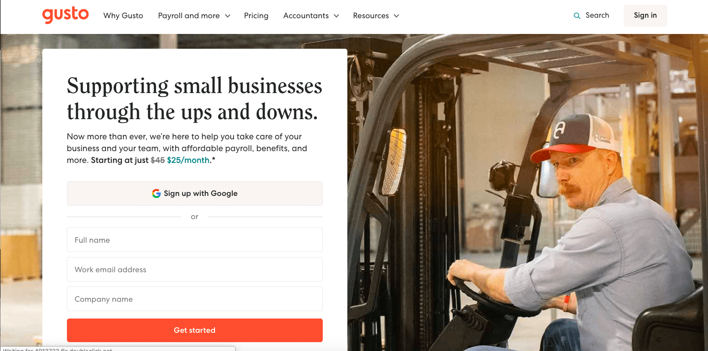Click the Sign in button

pyautogui.click(x=646, y=15)
